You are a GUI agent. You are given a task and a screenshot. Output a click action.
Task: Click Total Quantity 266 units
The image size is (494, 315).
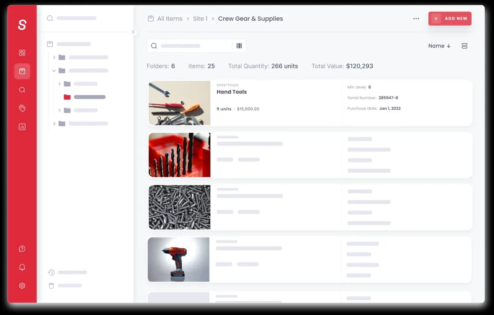click(x=263, y=66)
